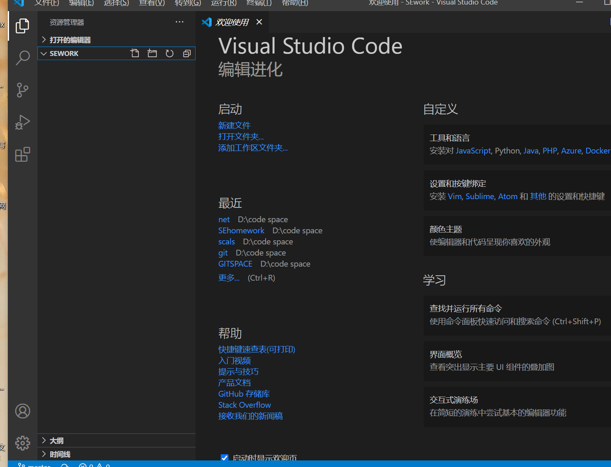
Task: Open the 产品文档 help link
Action: tap(234, 383)
